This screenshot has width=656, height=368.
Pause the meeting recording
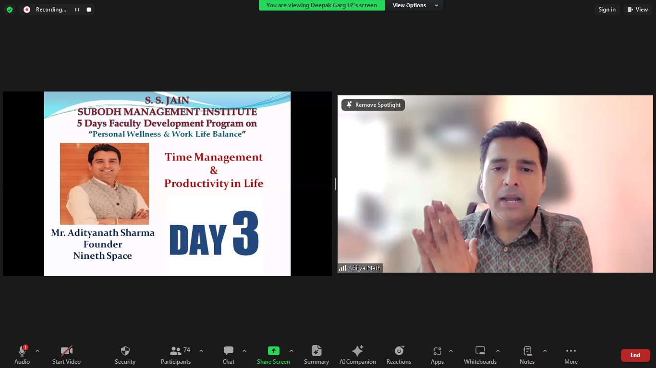coord(77,10)
